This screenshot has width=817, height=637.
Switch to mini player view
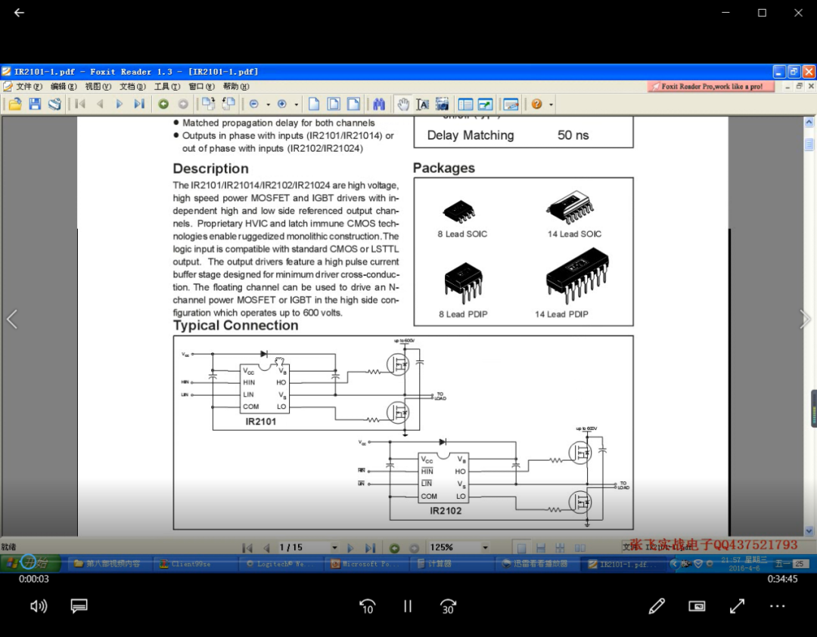(697, 606)
